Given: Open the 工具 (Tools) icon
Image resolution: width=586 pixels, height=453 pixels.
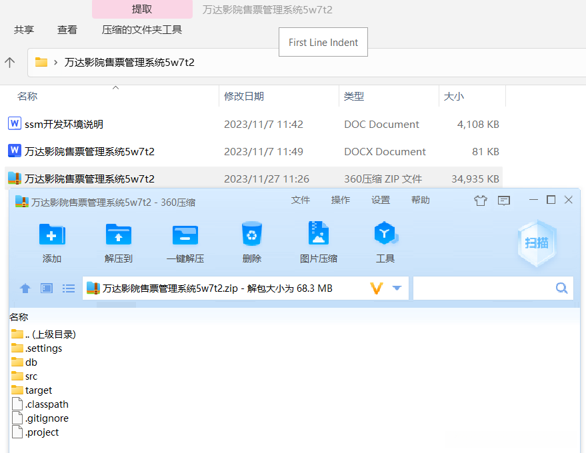Looking at the screenshot, I should pyautogui.click(x=386, y=233).
